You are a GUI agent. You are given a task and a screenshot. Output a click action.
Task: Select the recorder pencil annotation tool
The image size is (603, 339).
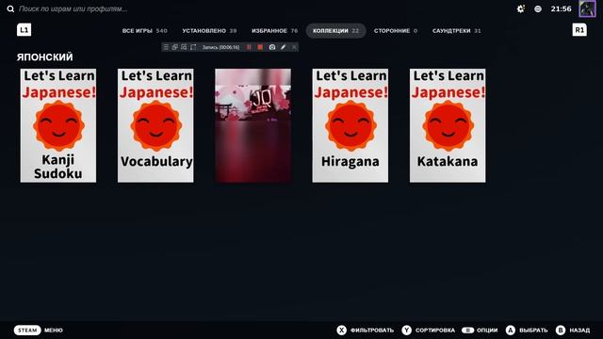[283, 47]
